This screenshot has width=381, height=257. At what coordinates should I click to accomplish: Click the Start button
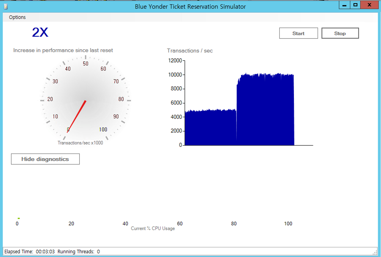pyautogui.click(x=299, y=33)
